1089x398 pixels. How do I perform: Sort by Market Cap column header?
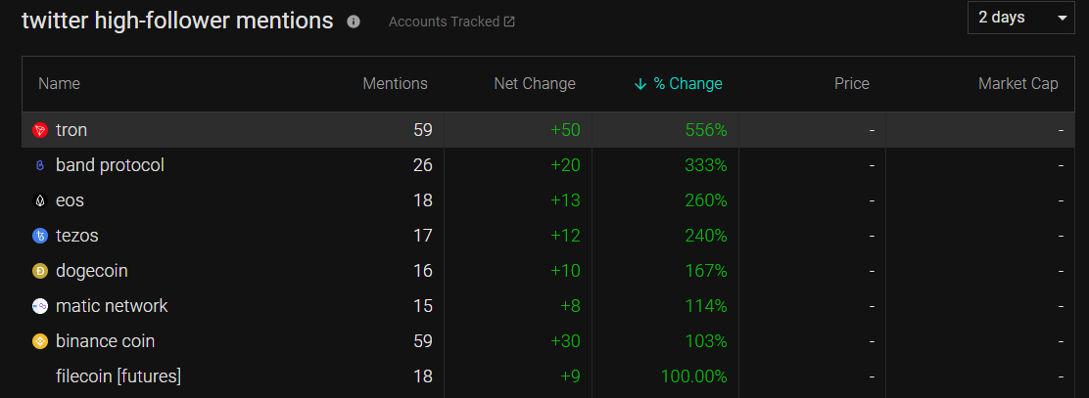pyautogui.click(x=1018, y=84)
